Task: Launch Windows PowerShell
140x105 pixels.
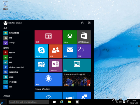Action: tap(13, 67)
